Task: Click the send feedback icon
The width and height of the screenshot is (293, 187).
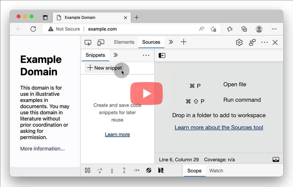Action: pos(252,43)
